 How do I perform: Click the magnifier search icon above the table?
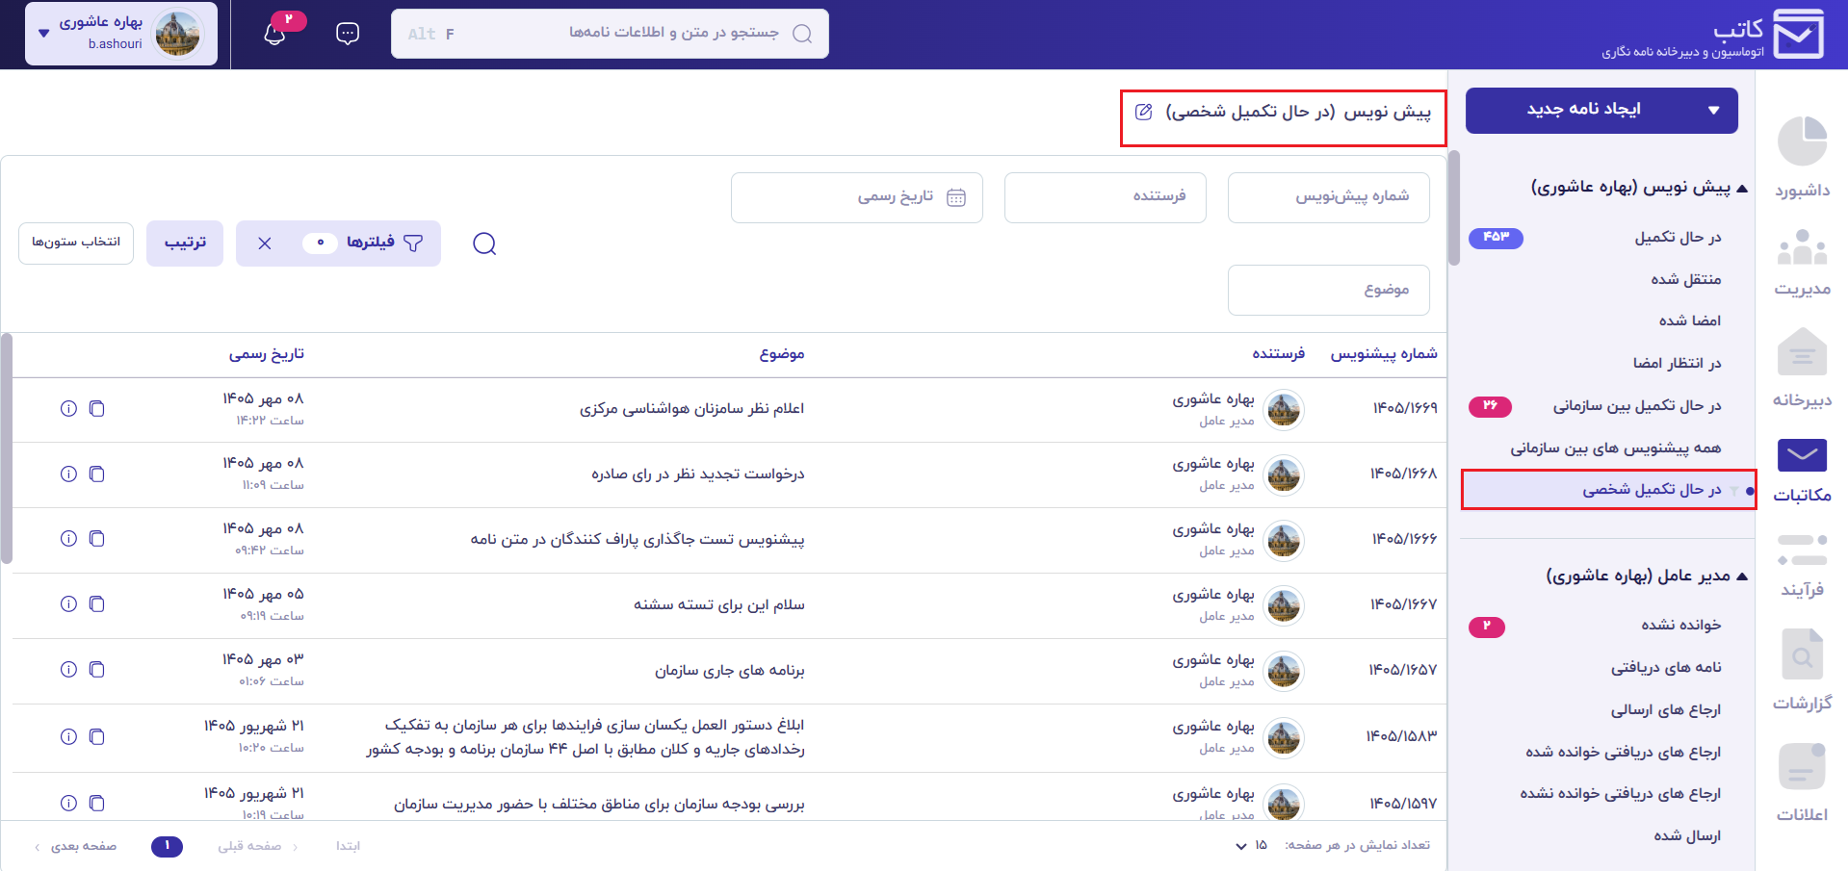pos(484,243)
